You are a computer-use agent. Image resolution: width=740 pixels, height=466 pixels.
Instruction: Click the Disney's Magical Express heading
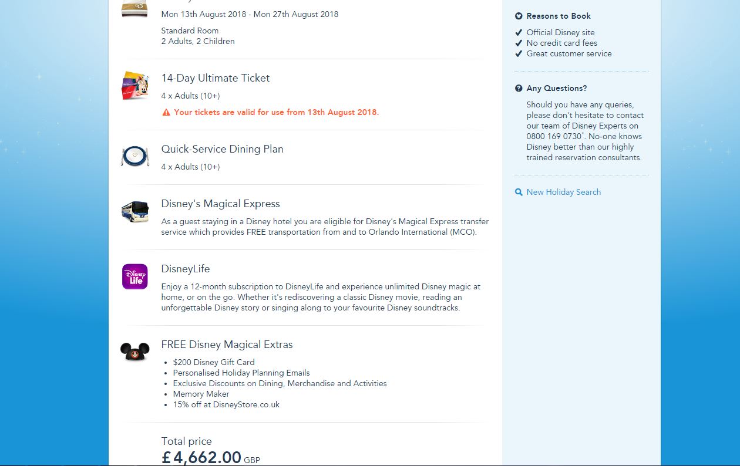pos(220,204)
